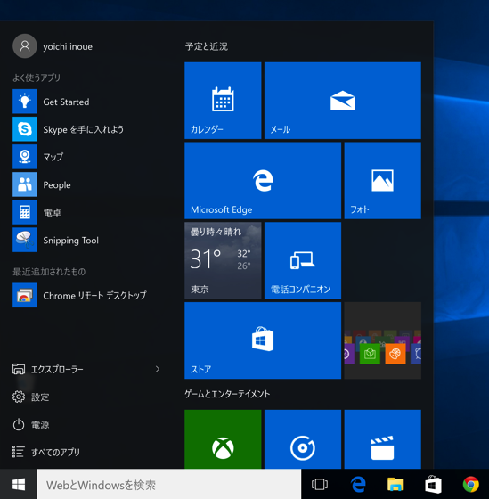489x499 pixels.
Task: Open the カレンダー tile
Action: coord(223,101)
